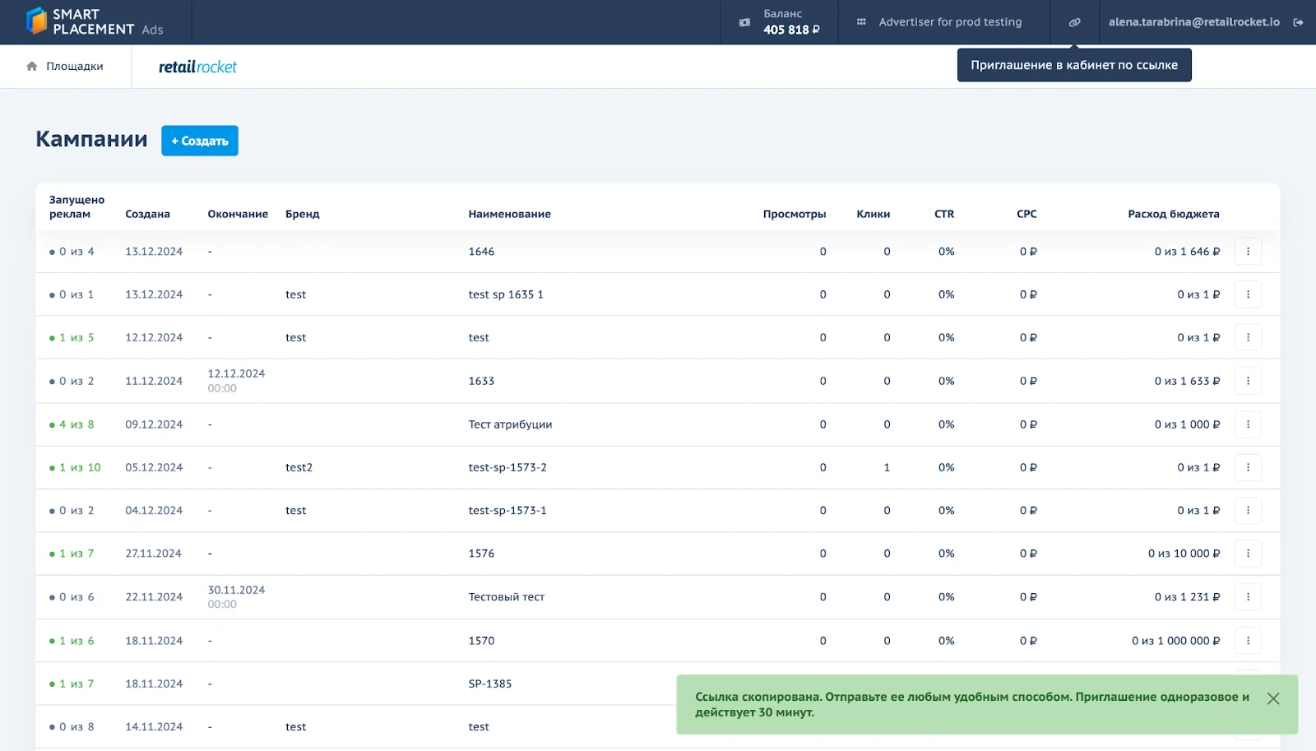Open three-dot menu for Тест атрибуции campaign
1316x751 pixels.
pyautogui.click(x=1248, y=424)
